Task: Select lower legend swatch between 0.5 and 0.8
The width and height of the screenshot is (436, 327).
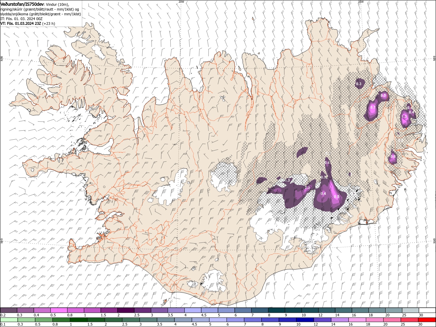Action: pyautogui.click(x=44, y=320)
